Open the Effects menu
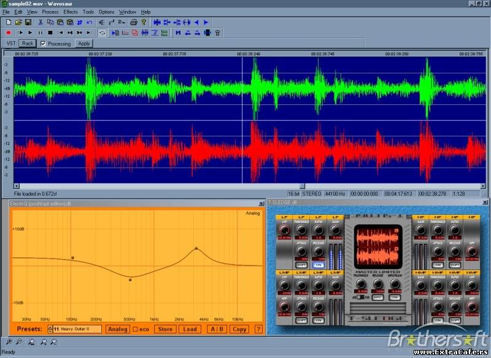The width and height of the screenshot is (491, 358). 71,12
